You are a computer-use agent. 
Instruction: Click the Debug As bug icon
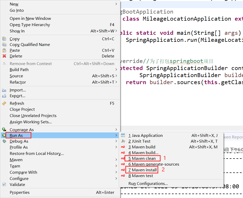click(x=4, y=141)
